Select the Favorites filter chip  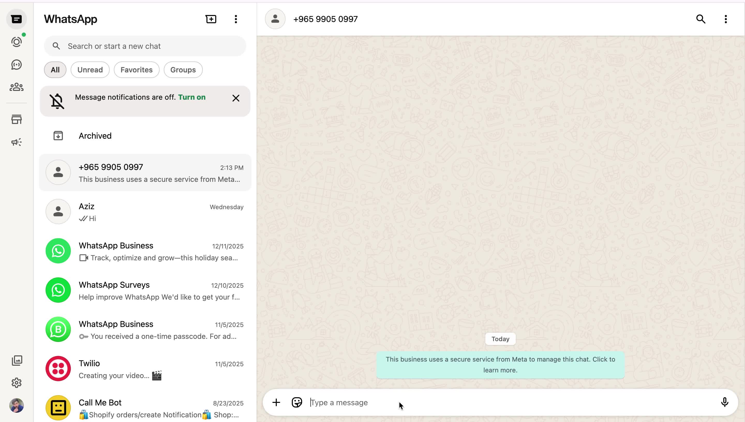[x=136, y=70]
